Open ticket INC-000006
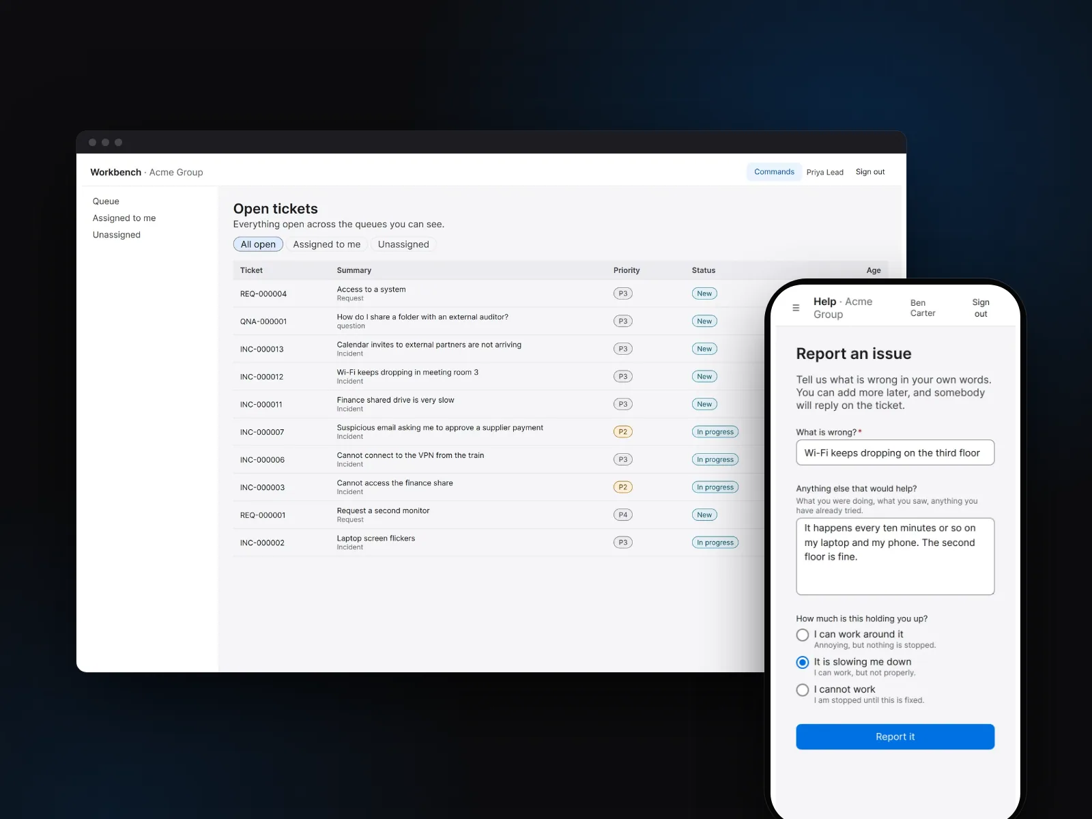The height and width of the screenshot is (819, 1092). 262,460
